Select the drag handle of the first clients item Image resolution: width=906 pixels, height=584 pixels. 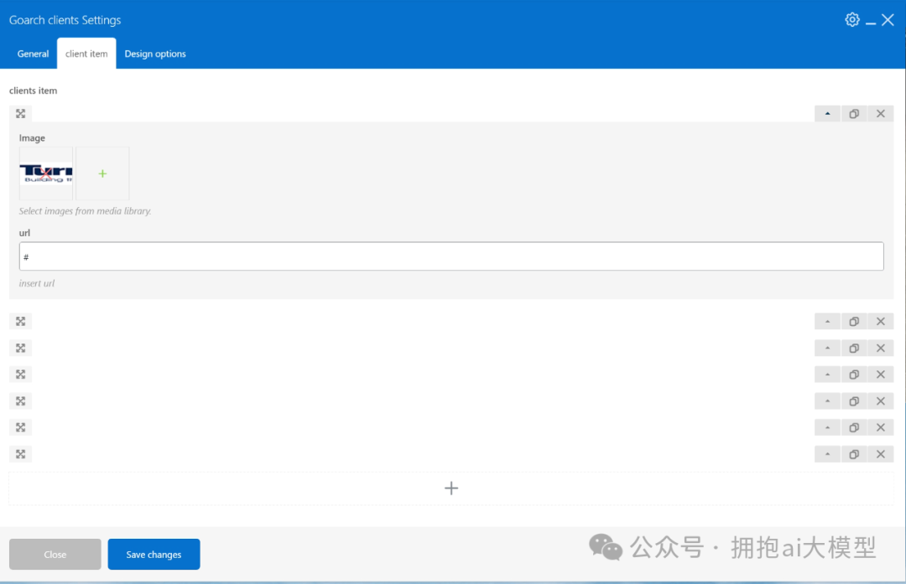(20, 113)
